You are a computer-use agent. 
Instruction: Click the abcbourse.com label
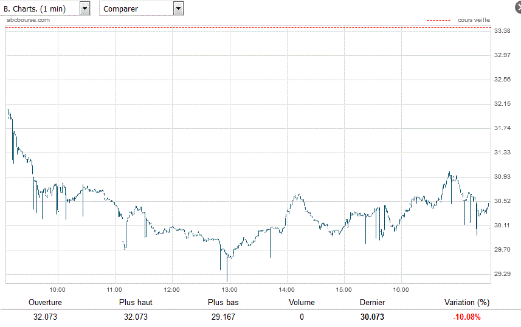28,20
